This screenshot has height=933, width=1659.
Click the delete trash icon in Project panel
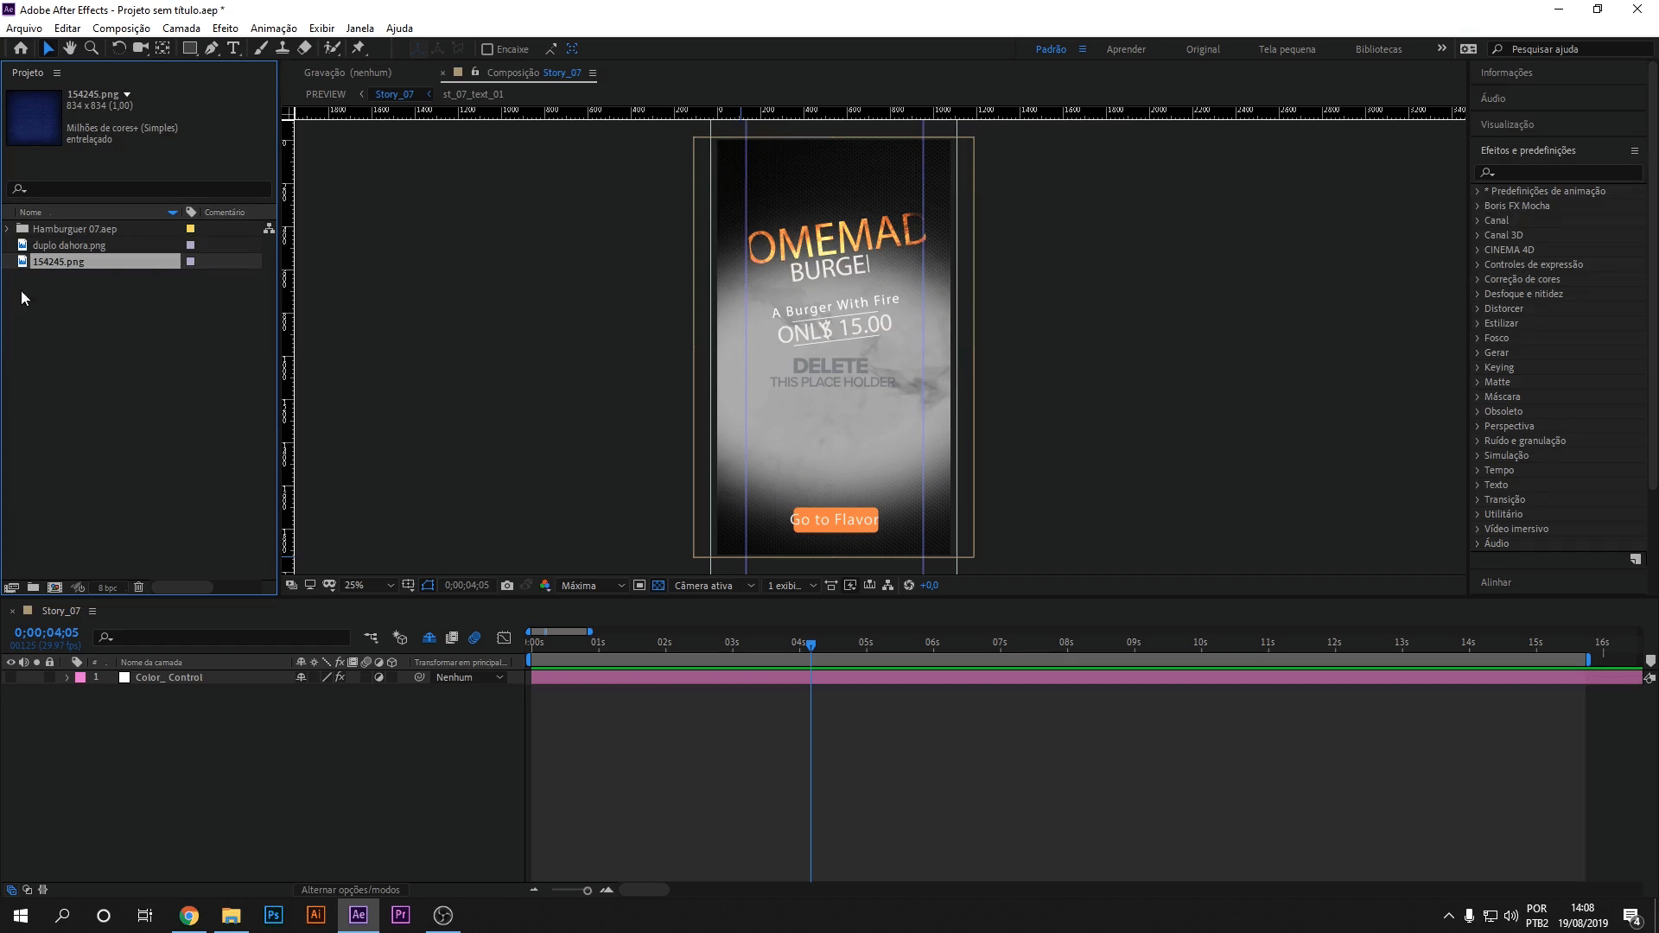pyautogui.click(x=138, y=587)
